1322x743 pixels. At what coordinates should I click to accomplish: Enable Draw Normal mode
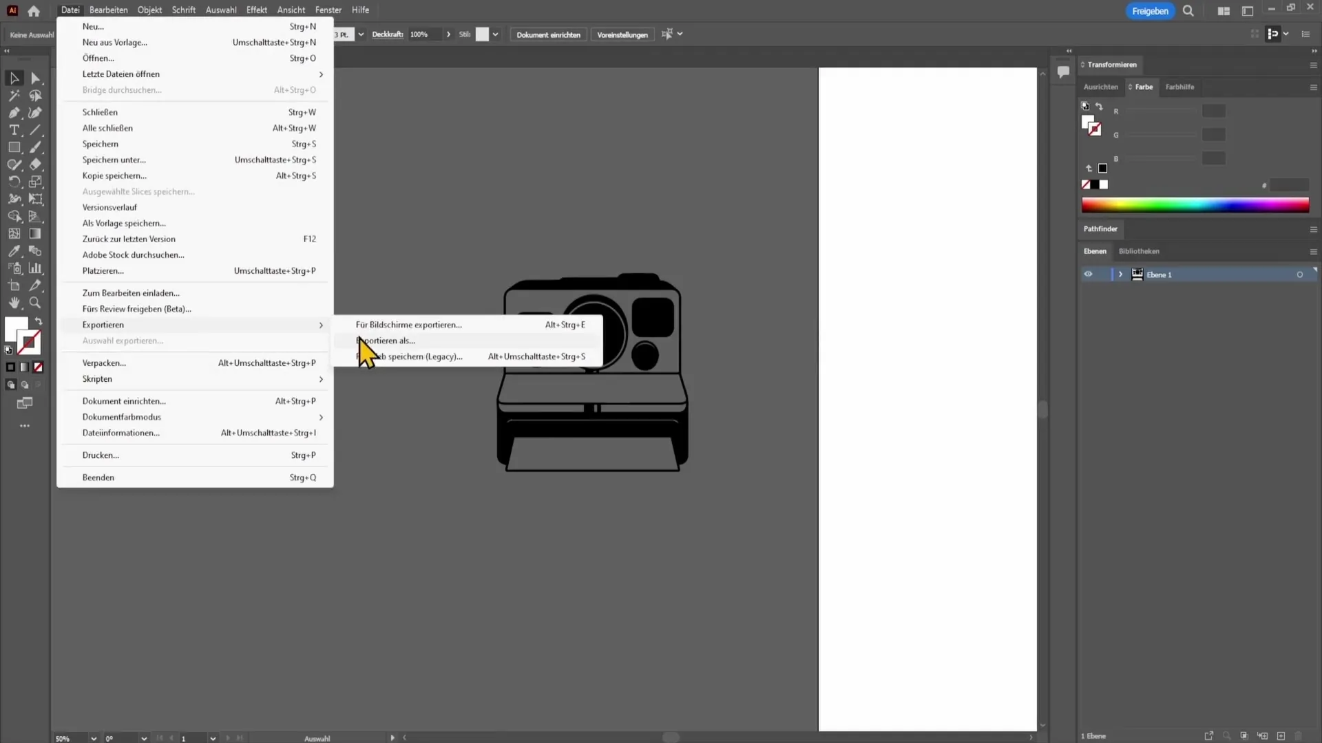10,385
